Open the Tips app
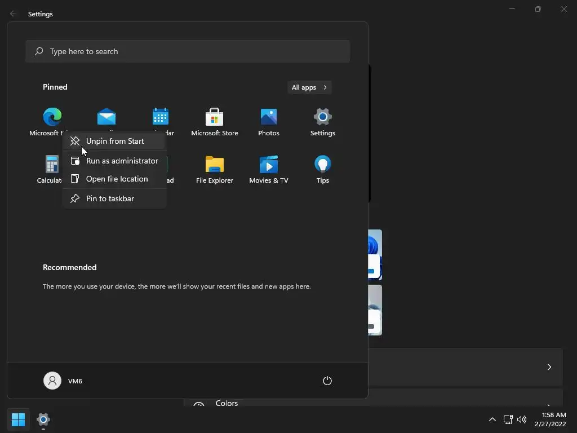 323,169
